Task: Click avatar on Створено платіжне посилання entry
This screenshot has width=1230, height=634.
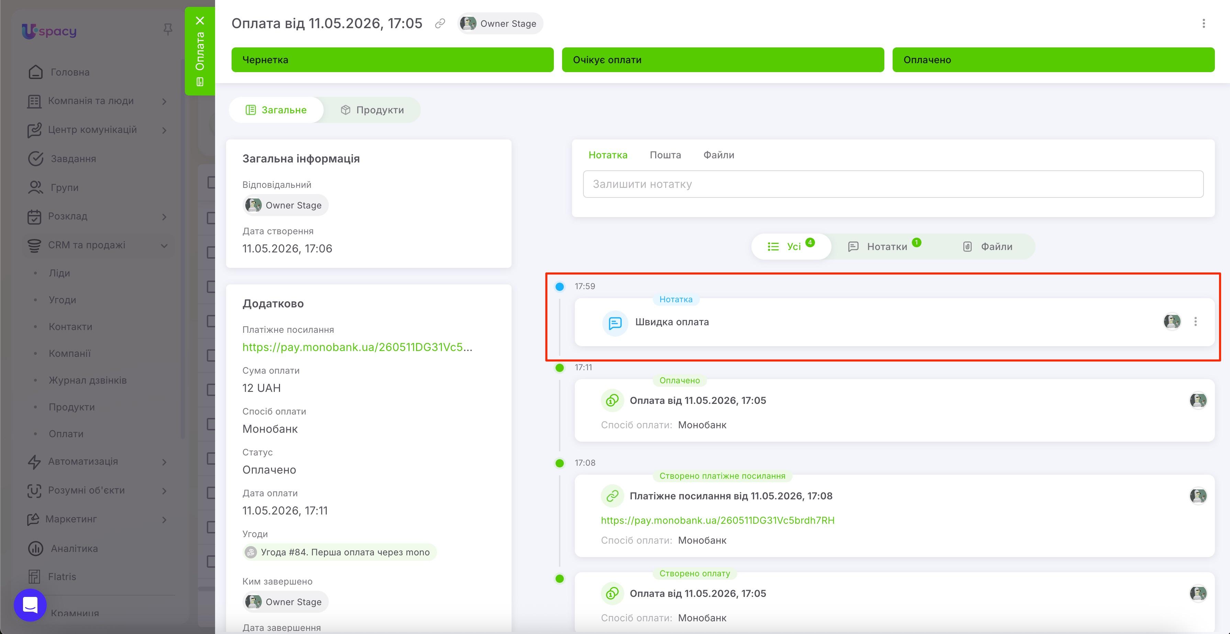Action: tap(1198, 496)
